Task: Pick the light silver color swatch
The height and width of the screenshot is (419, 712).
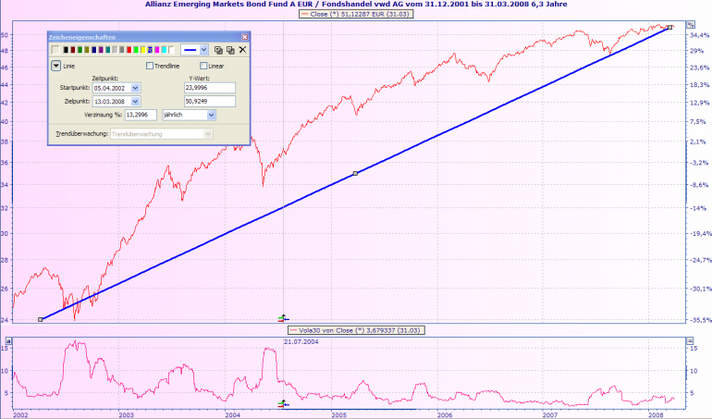Action: (115, 50)
